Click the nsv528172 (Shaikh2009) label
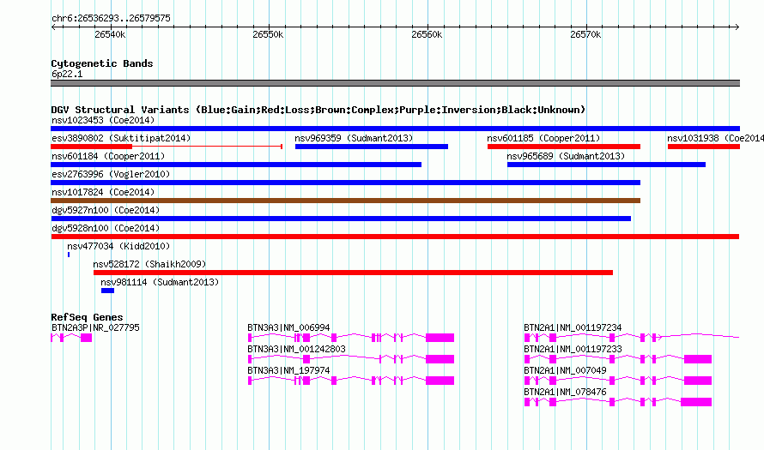The height and width of the screenshot is (450, 764). [149, 264]
